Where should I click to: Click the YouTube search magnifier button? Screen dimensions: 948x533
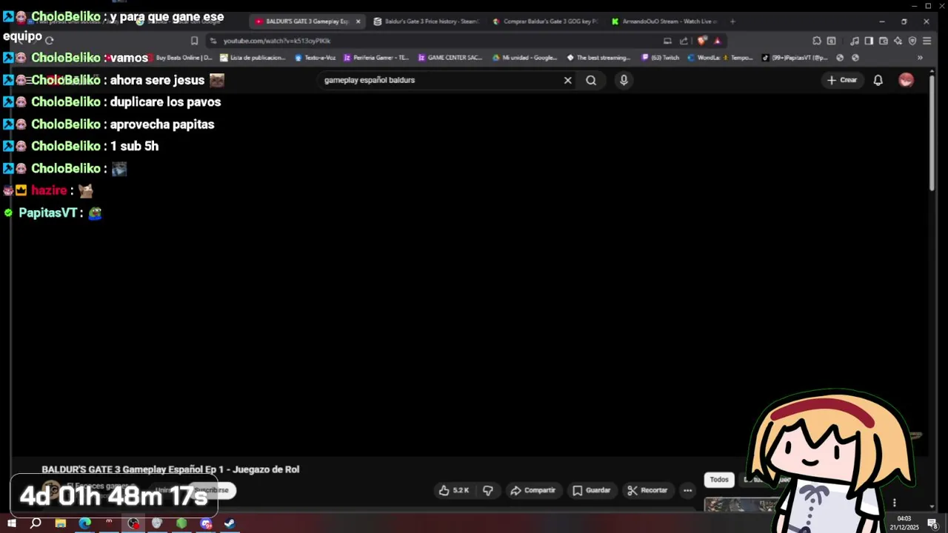tap(591, 80)
